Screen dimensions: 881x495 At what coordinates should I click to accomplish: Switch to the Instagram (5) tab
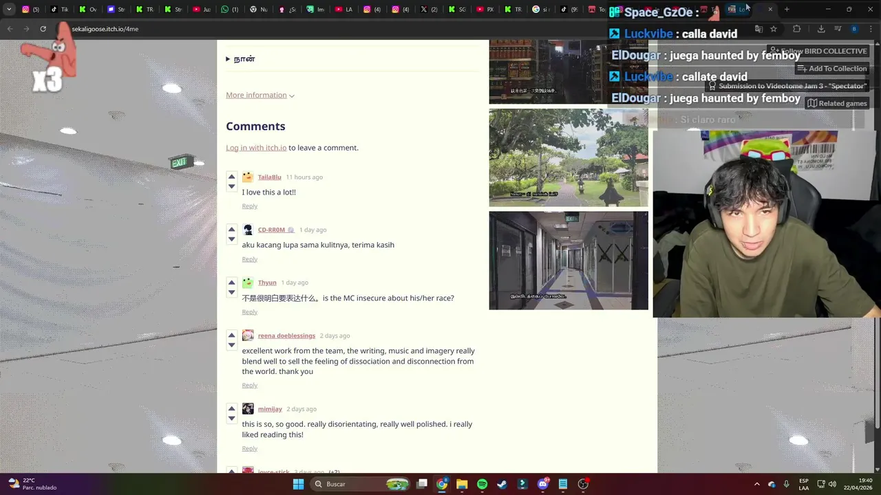[30, 10]
